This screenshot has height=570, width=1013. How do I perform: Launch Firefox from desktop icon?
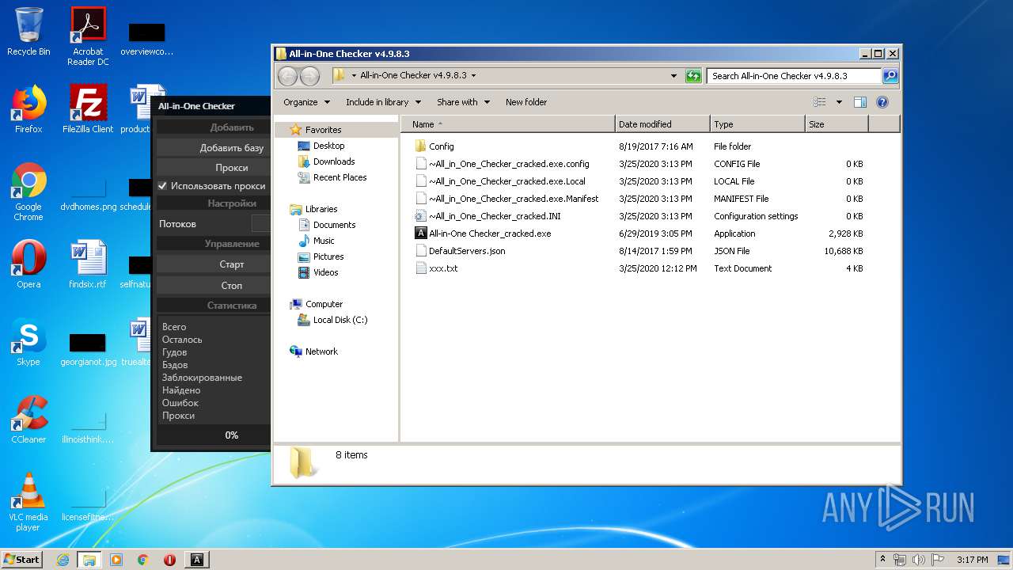coord(28,109)
